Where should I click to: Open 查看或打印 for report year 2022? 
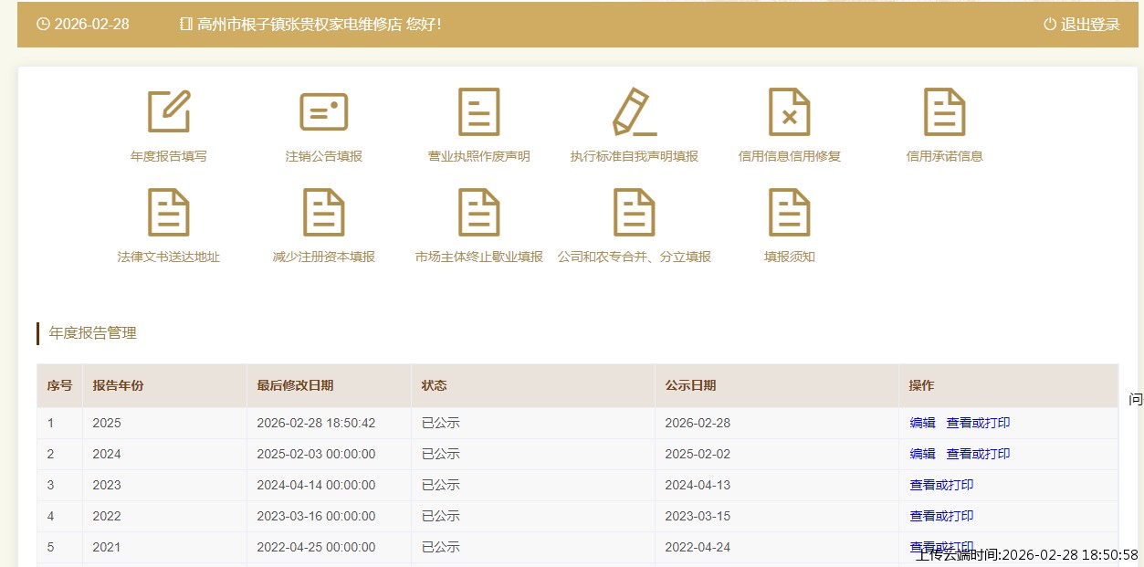(941, 516)
